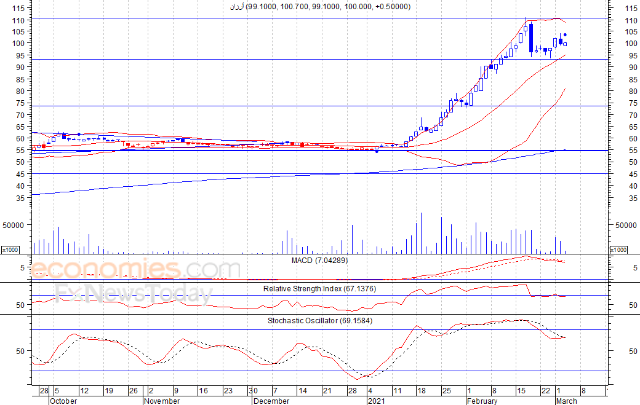640x405 pixels.
Task: Click the 35 price label on left axis
Action: (20, 199)
